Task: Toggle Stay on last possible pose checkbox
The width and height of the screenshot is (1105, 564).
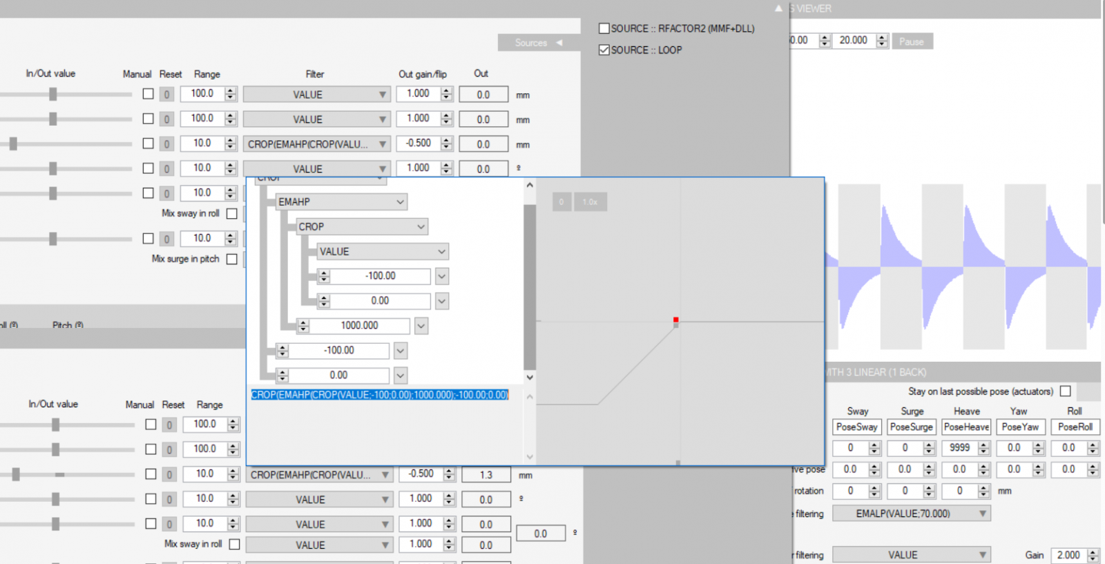Action: coord(1066,391)
